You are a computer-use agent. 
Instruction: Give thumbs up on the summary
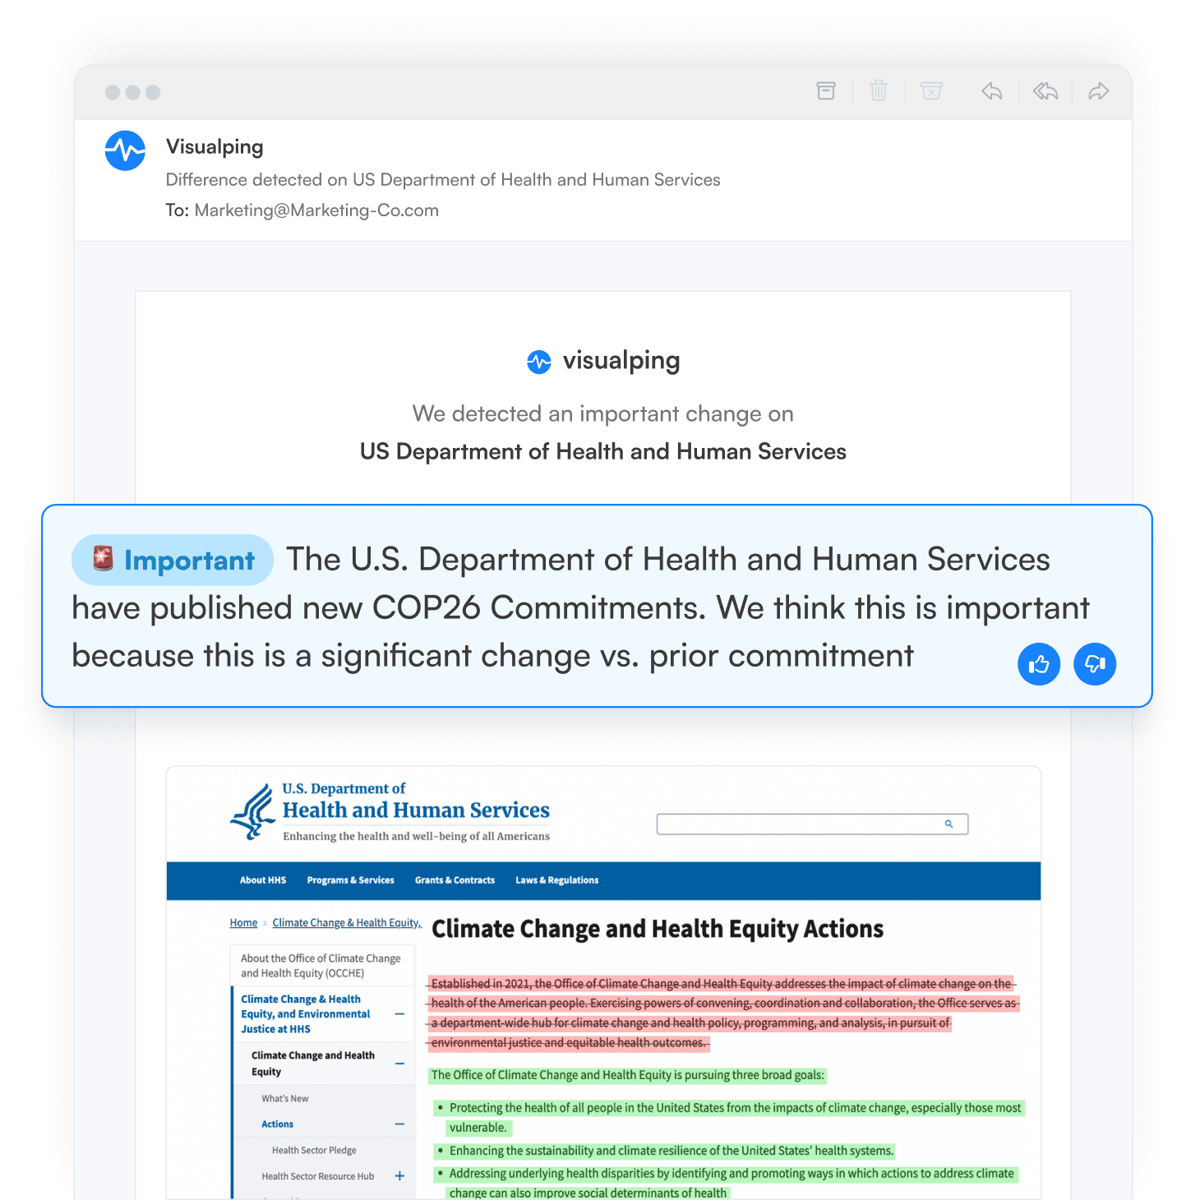(1039, 664)
